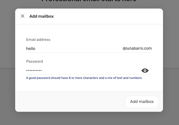Click the empty space in the email field
This screenshot has width=179, height=125.
point(79,49)
